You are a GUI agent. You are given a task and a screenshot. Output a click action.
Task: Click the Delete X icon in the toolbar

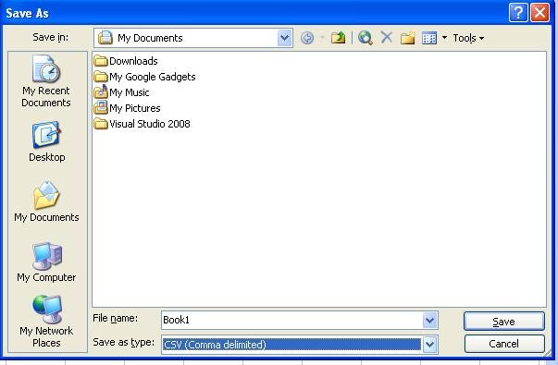387,37
